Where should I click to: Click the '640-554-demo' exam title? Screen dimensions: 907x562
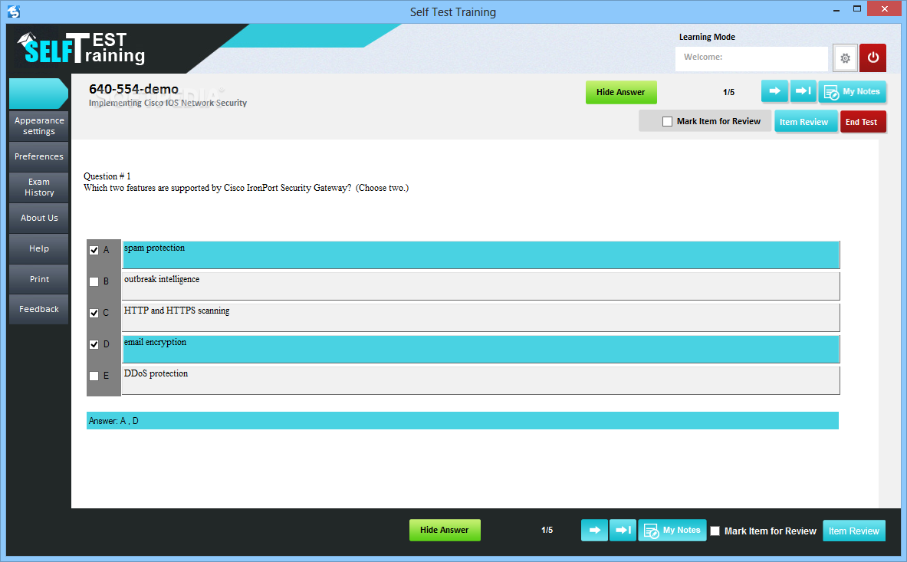pos(133,89)
